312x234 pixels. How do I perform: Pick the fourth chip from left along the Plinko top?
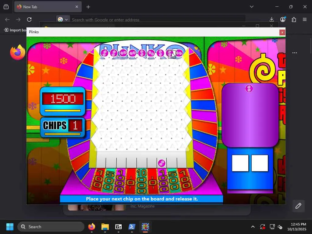point(132,53)
